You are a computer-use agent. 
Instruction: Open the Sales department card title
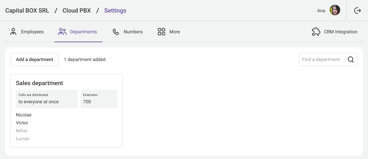(39, 83)
